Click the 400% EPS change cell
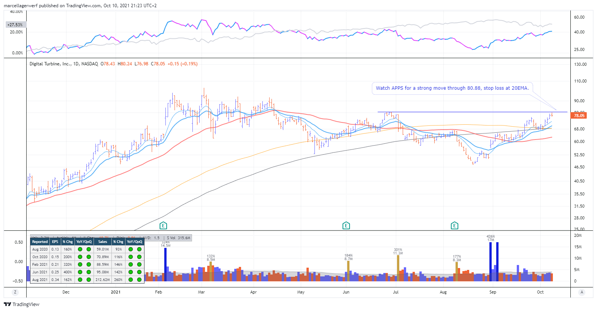This screenshot has height=311, width=597. coord(68,272)
